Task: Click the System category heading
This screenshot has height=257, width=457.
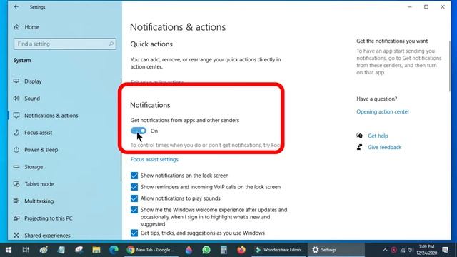Action: click(x=22, y=60)
